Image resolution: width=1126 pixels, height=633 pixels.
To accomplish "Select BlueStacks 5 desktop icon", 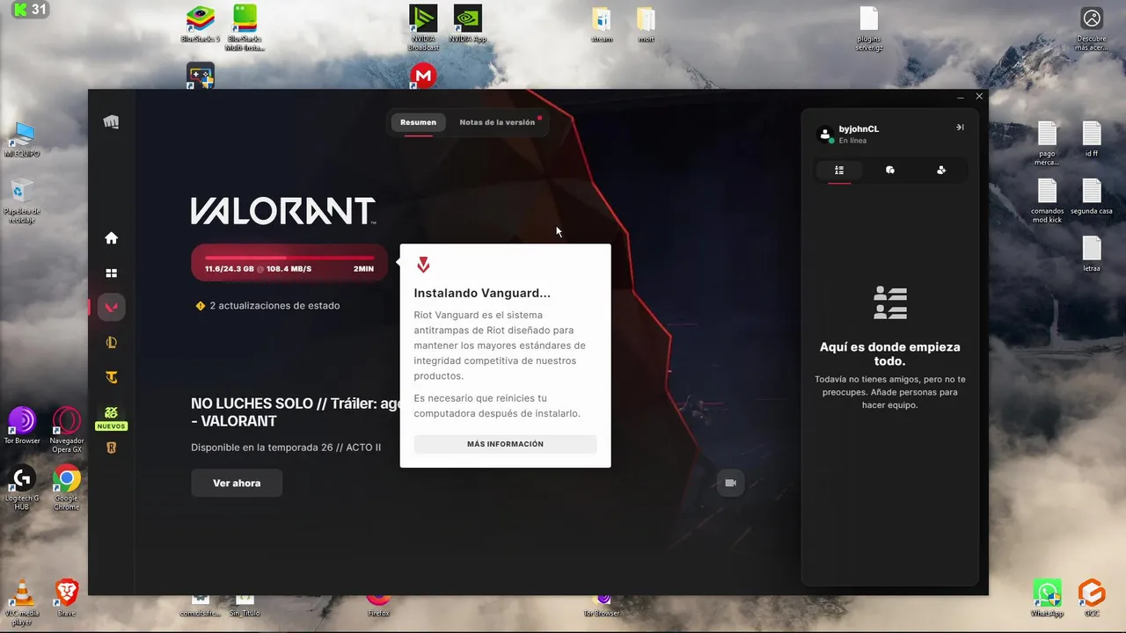I will click(x=200, y=25).
